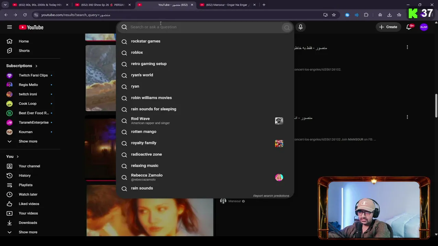
Task: Start voice search with the microphone icon
Action: pyautogui.click(x=300, y=27)
